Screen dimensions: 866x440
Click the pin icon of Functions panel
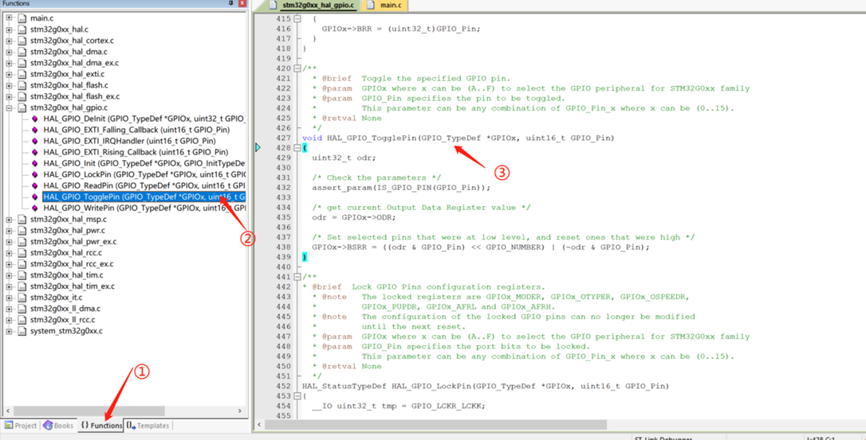(231, 4)
